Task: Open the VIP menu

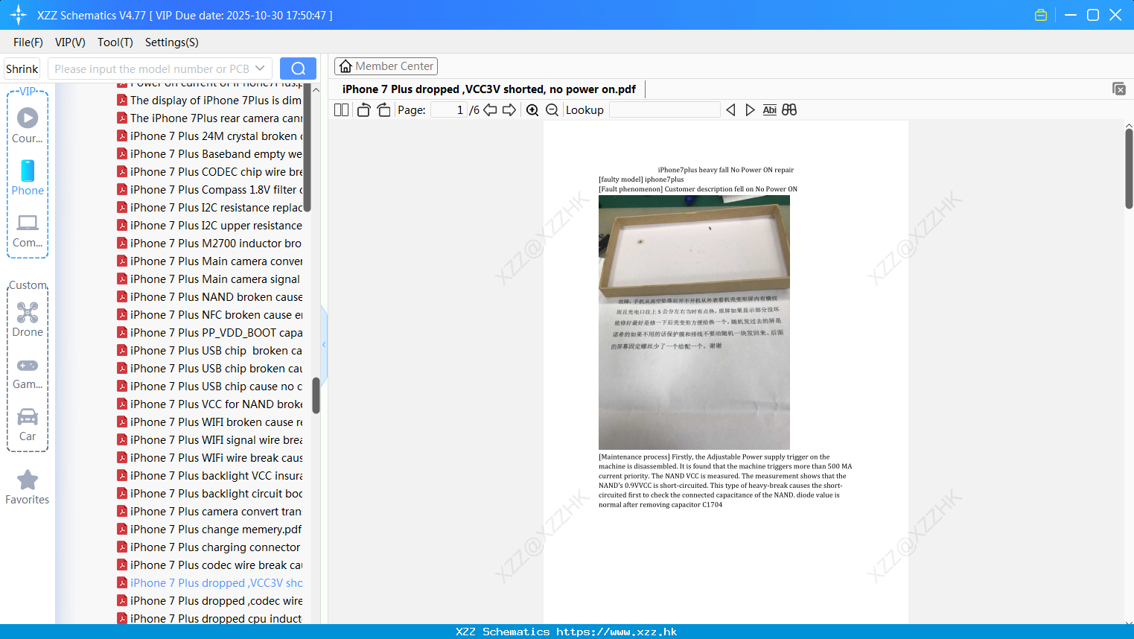Action: pyautogui.click(x=70, y=42)
